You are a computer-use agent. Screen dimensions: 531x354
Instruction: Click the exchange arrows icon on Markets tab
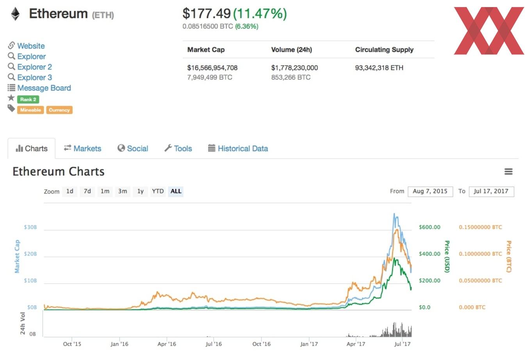tap(68, 148)
